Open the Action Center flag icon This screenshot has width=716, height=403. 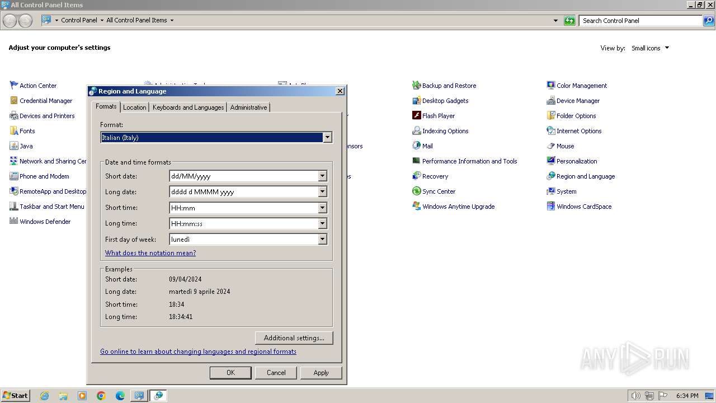click(14, 86)
